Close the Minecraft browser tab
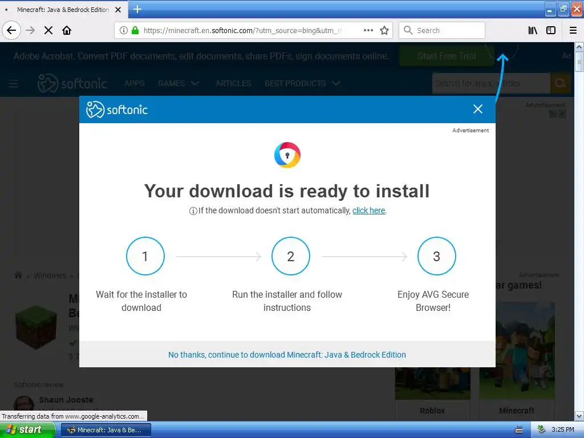 [x=118, y=10]
